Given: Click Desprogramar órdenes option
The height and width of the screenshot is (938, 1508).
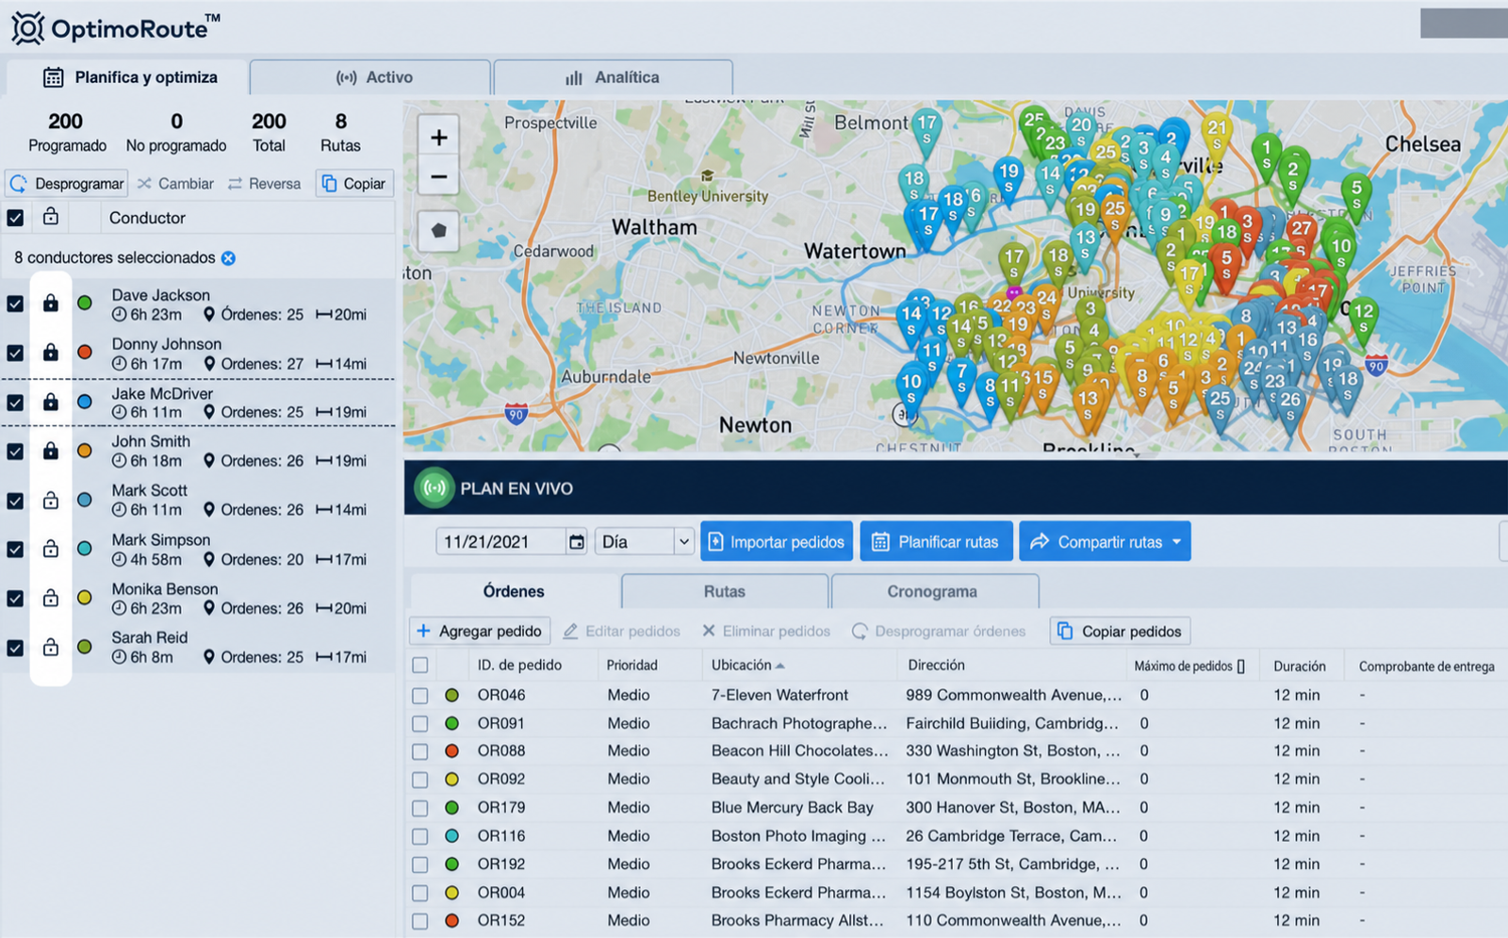Looking at the screenshot, I should click(939, 631).
